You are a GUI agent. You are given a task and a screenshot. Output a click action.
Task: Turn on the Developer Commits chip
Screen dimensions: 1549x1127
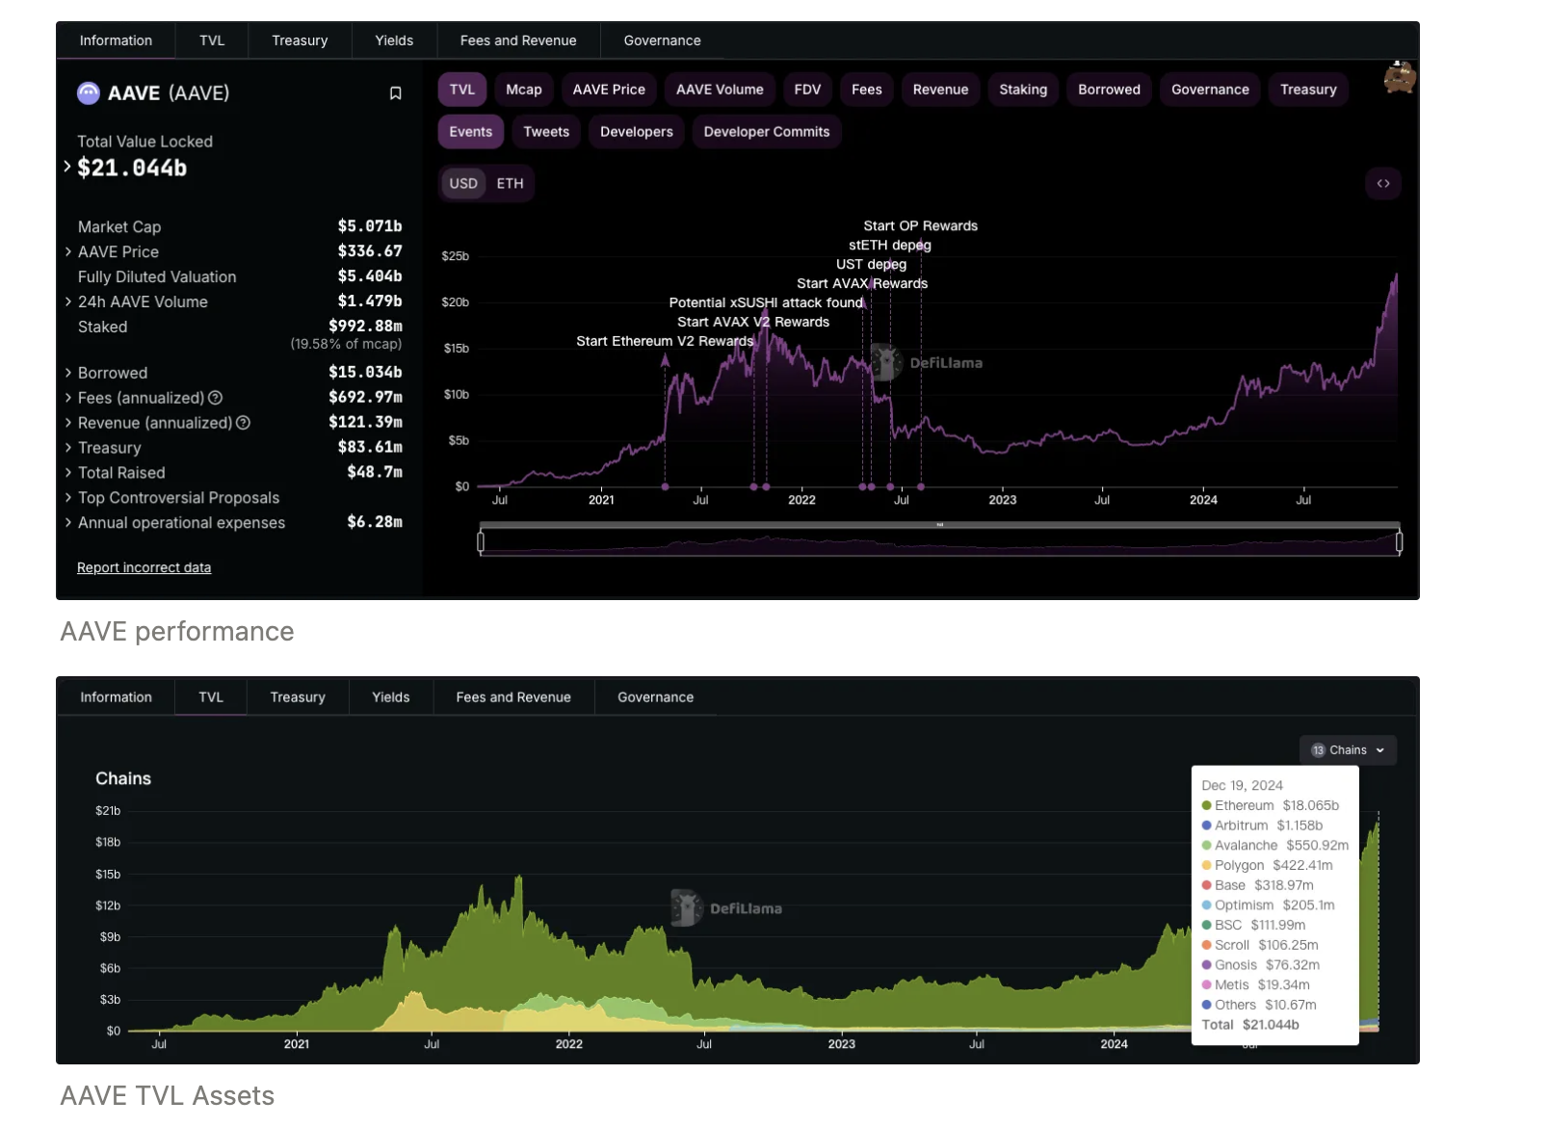(x=767, y=132)
